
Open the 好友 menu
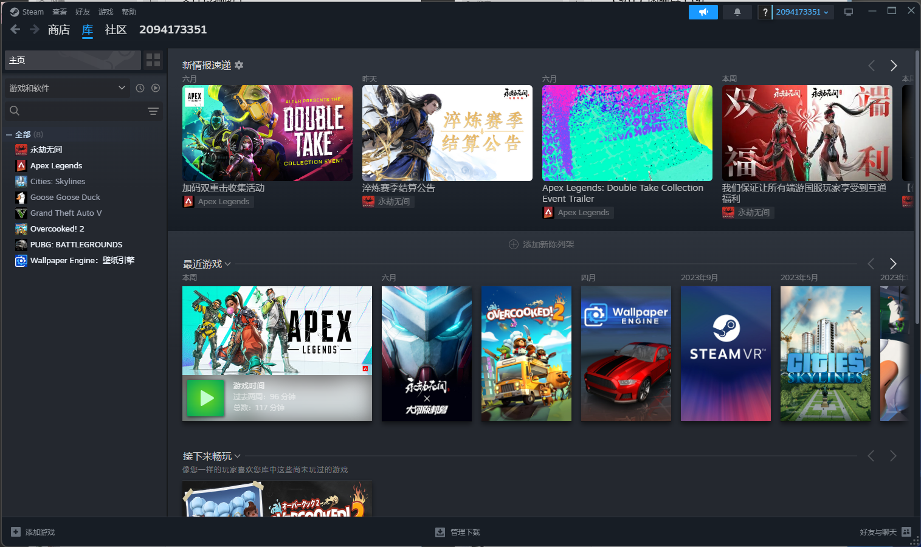click(83, 12)
